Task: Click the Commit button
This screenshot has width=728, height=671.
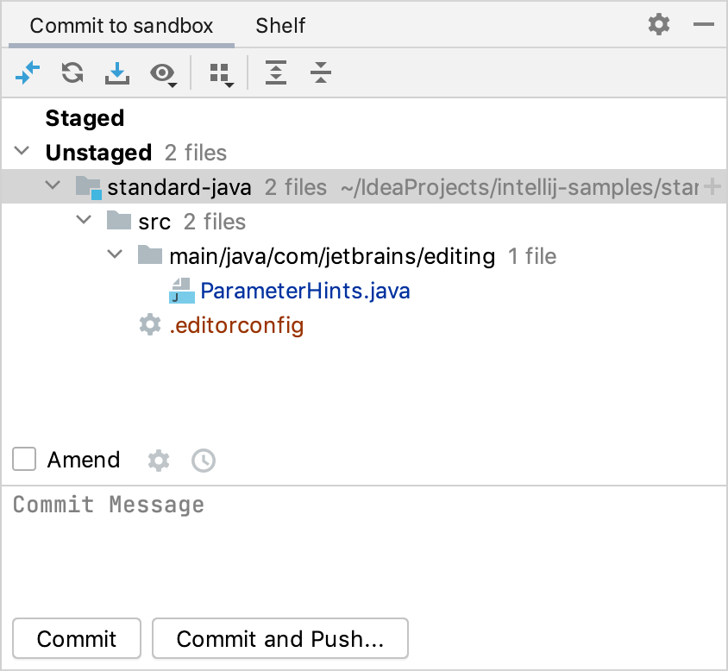Action: coord(77,638)
